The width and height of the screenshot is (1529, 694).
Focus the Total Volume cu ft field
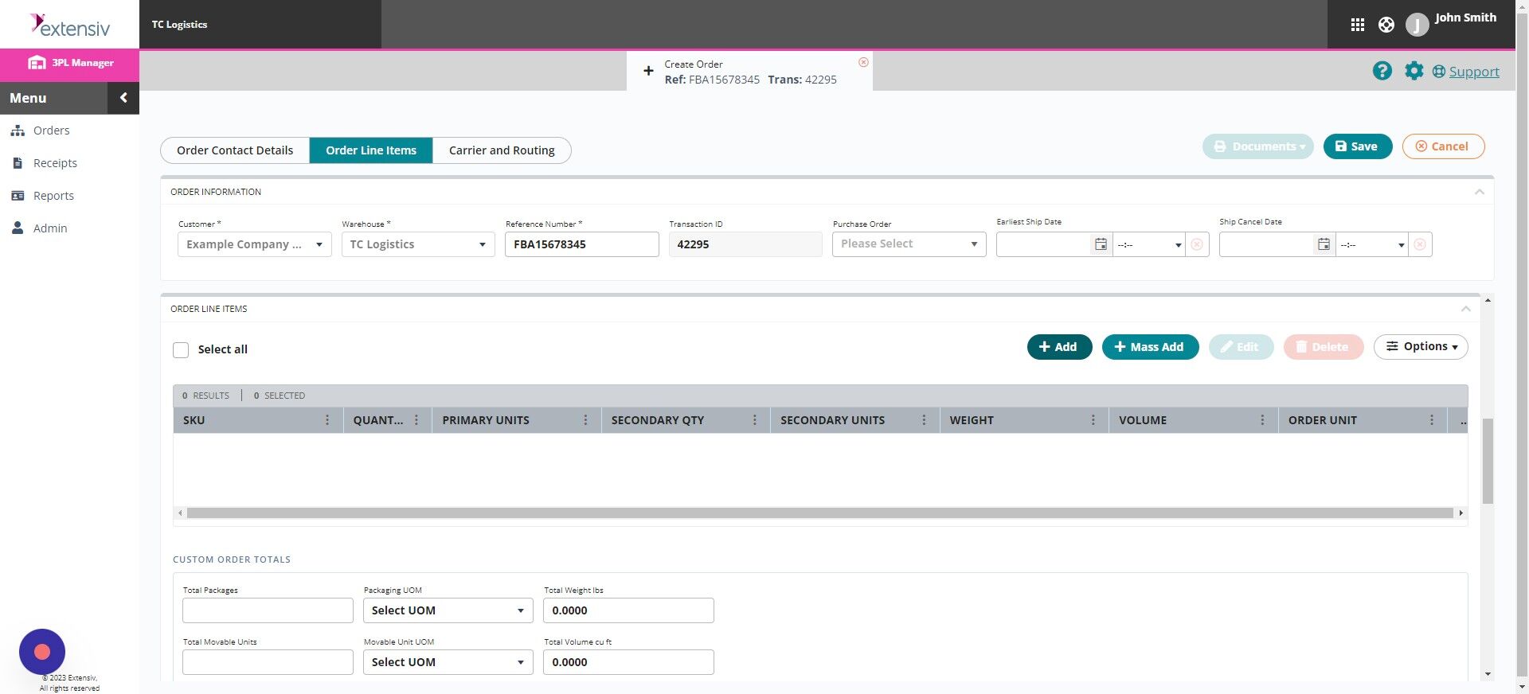[628, 662]
